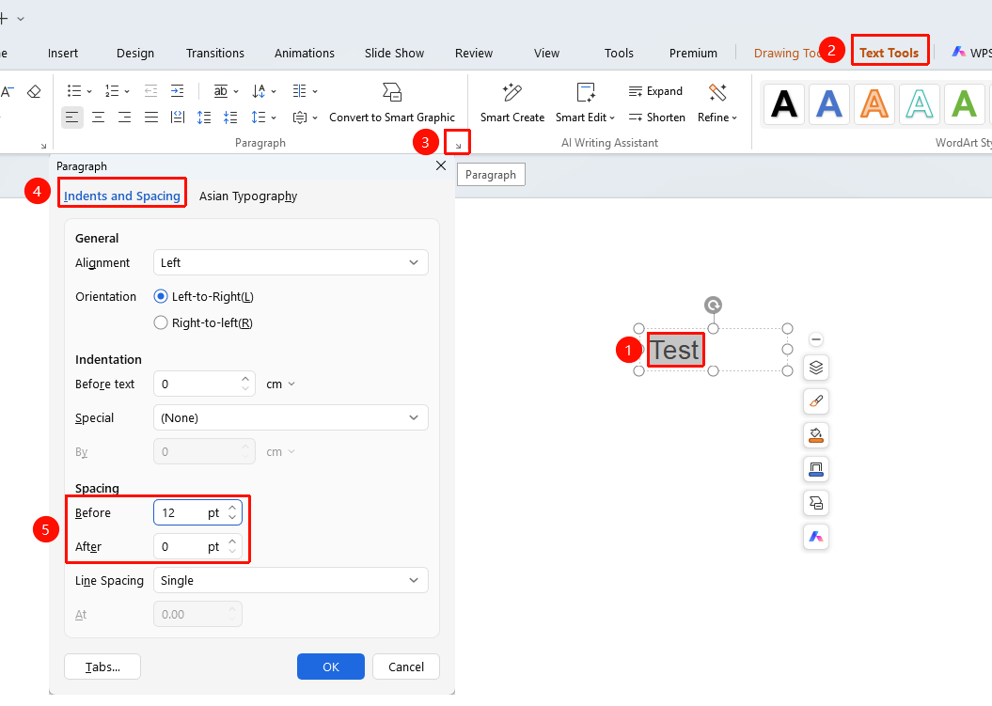Apply a bulleted list to the text
This screenshot has width=992, height=706.
74,91
